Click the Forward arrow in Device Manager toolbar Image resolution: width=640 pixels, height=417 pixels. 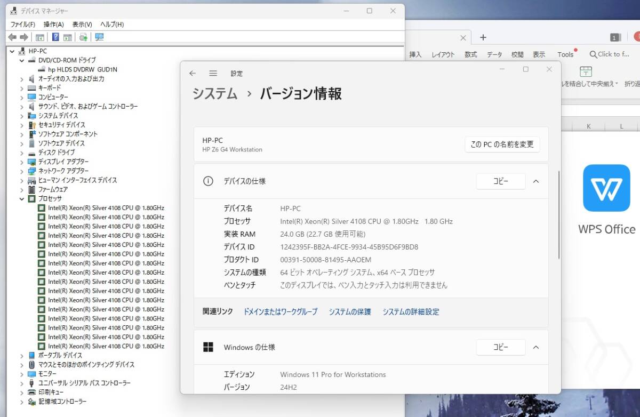click(x=23, y=37)
